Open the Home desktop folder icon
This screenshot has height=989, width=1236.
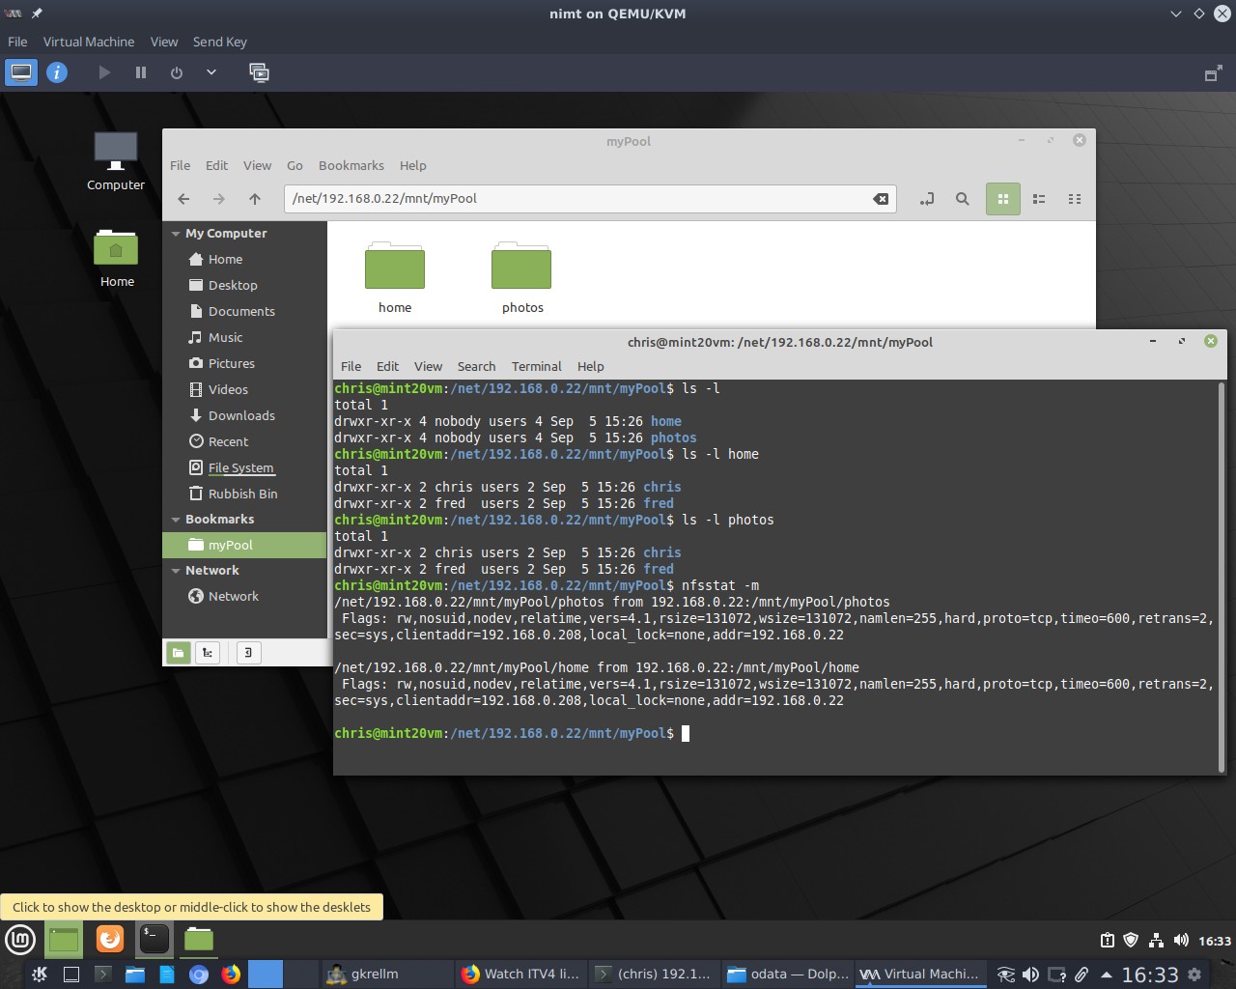(117, 258)
